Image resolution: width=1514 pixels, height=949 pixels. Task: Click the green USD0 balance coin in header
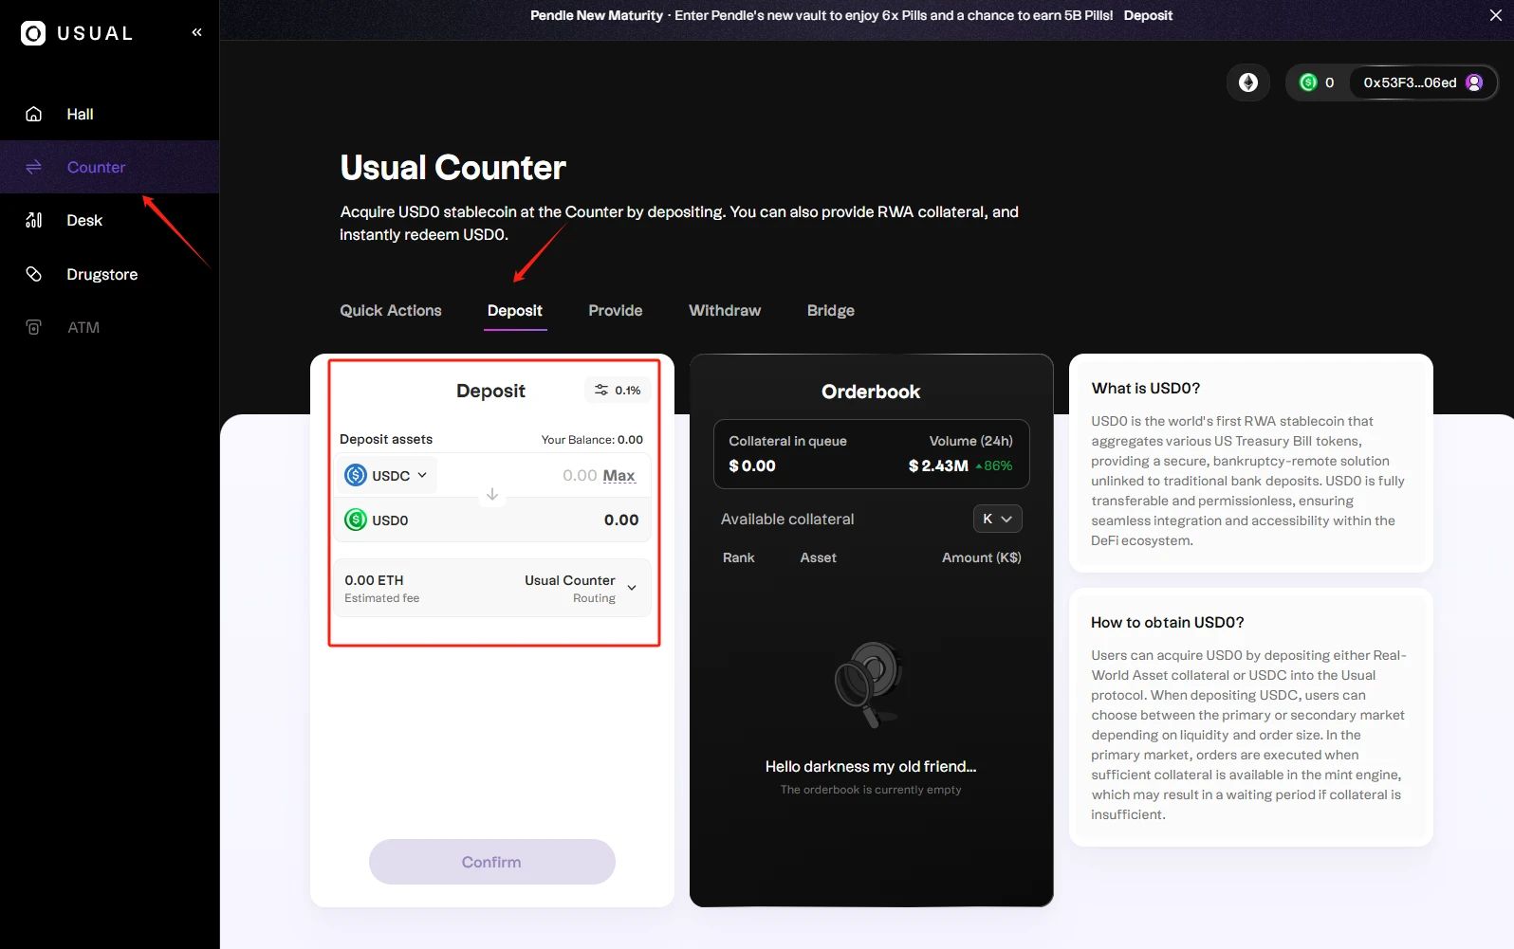coord(1308,82)
